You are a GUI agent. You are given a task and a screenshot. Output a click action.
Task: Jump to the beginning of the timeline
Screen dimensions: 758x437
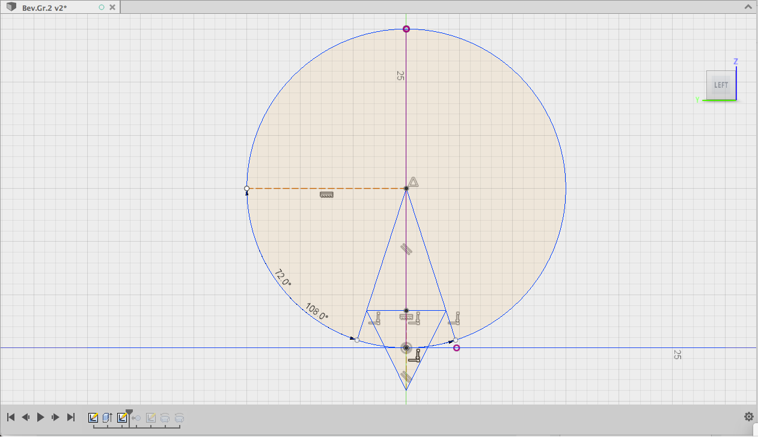(x=11, y=417)
